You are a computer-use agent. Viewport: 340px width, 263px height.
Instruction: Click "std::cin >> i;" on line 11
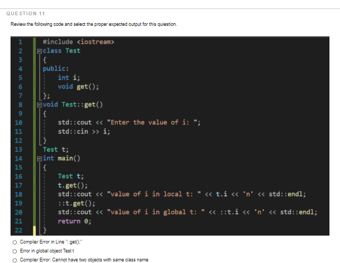(84, 131)
